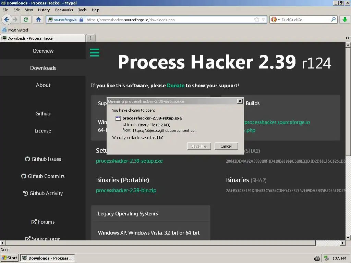351x263 pixels.
Task: Download processhacker-2.39-setup.exe link
Action: point(129,161)
